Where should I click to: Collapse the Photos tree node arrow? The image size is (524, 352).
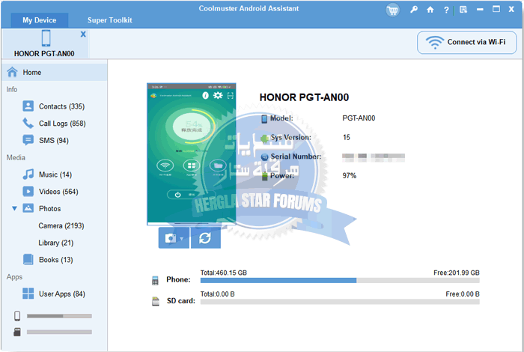pos(13,208)
